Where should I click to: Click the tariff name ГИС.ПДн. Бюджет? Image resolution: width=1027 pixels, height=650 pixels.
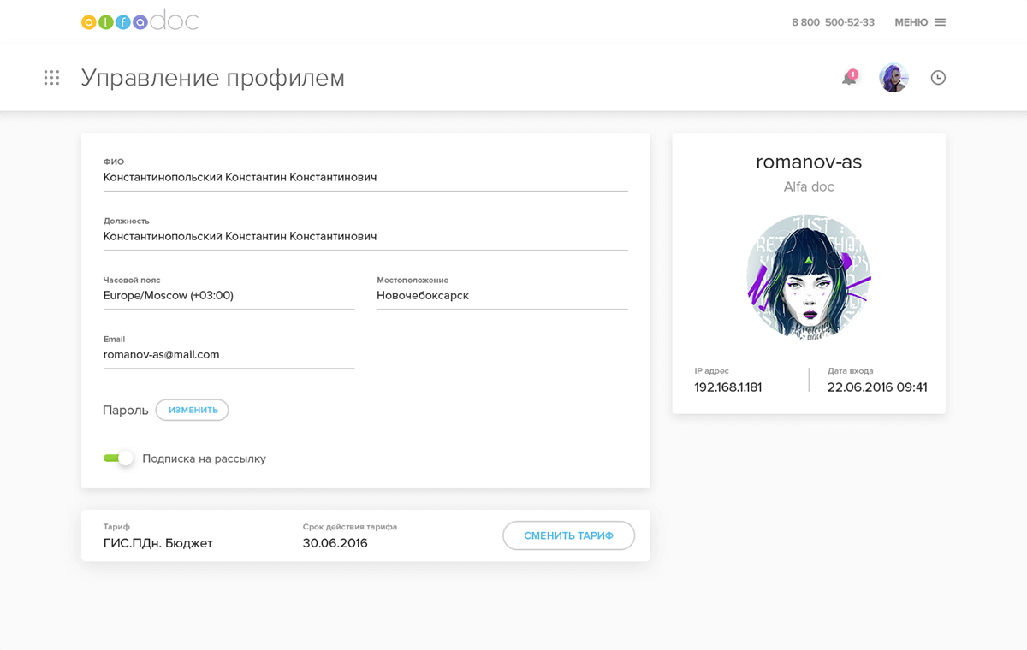point(157,543)
